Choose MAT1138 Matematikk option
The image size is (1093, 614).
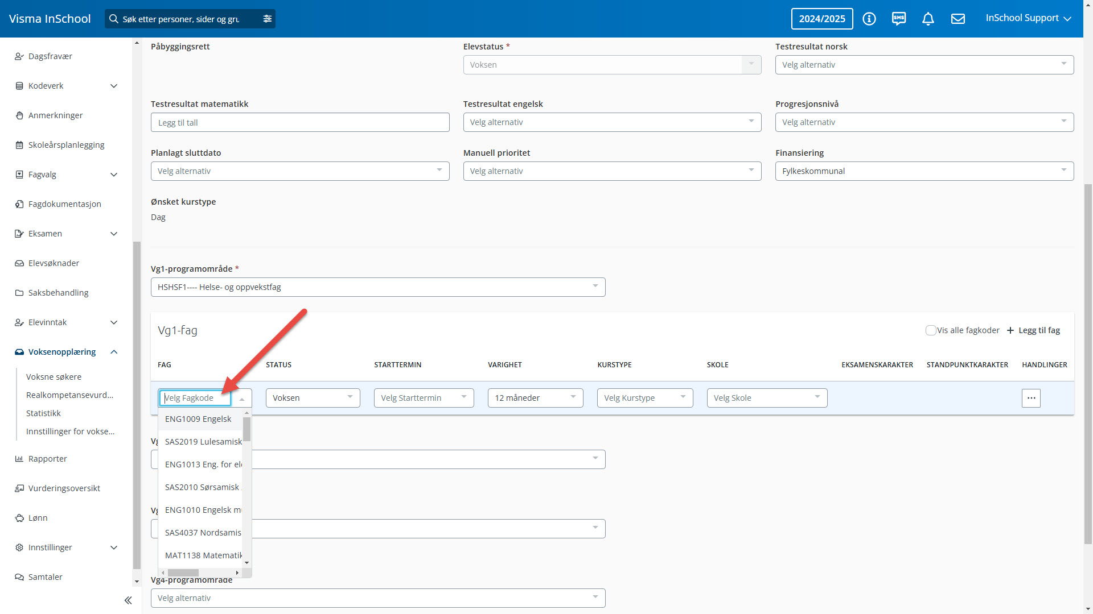click(203, 555)
